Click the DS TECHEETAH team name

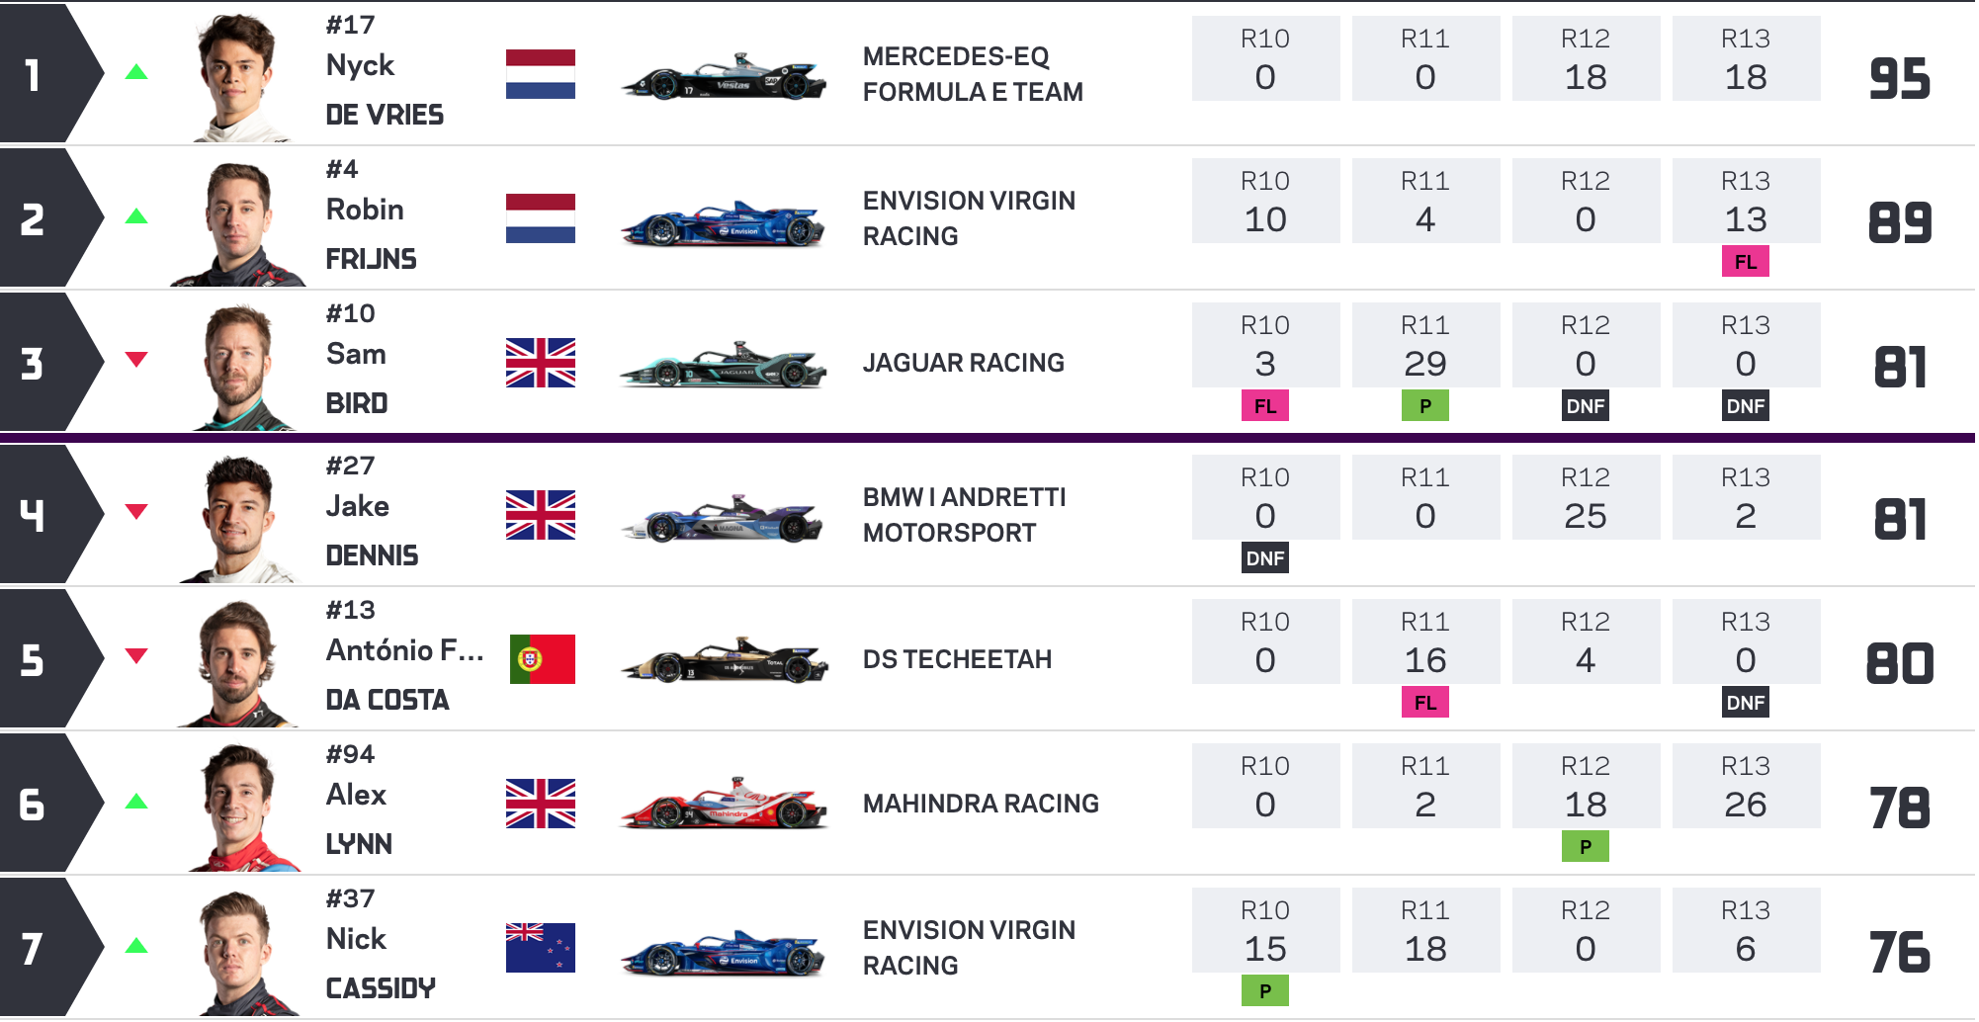pos(957,659)
